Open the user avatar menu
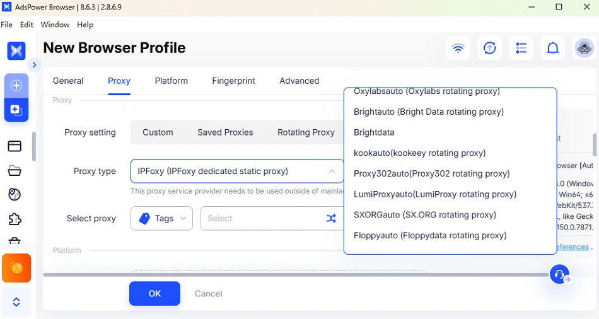The width and height of the screenshot is (599, 319). (584, 48)
